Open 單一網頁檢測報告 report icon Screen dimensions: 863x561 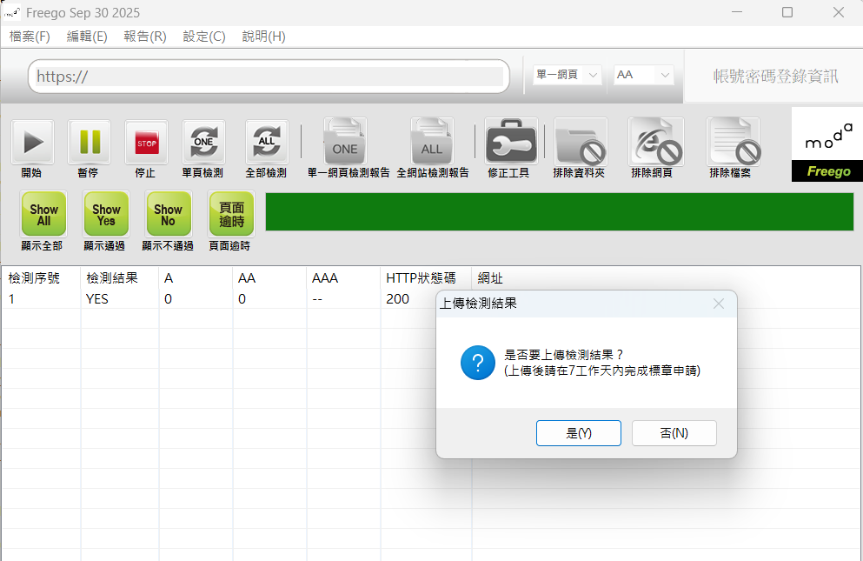[x=345, y=142]
